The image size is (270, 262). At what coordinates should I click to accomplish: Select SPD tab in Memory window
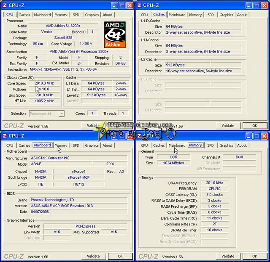coord(211,146)
